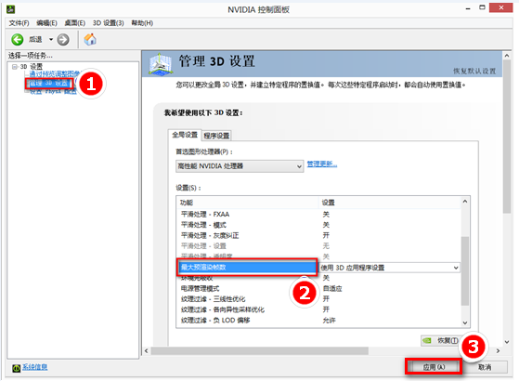The width and height of the screenshot is (519, 381).
Task: Click the NVIDIA app icon in title bar
Action: [10, 9]
